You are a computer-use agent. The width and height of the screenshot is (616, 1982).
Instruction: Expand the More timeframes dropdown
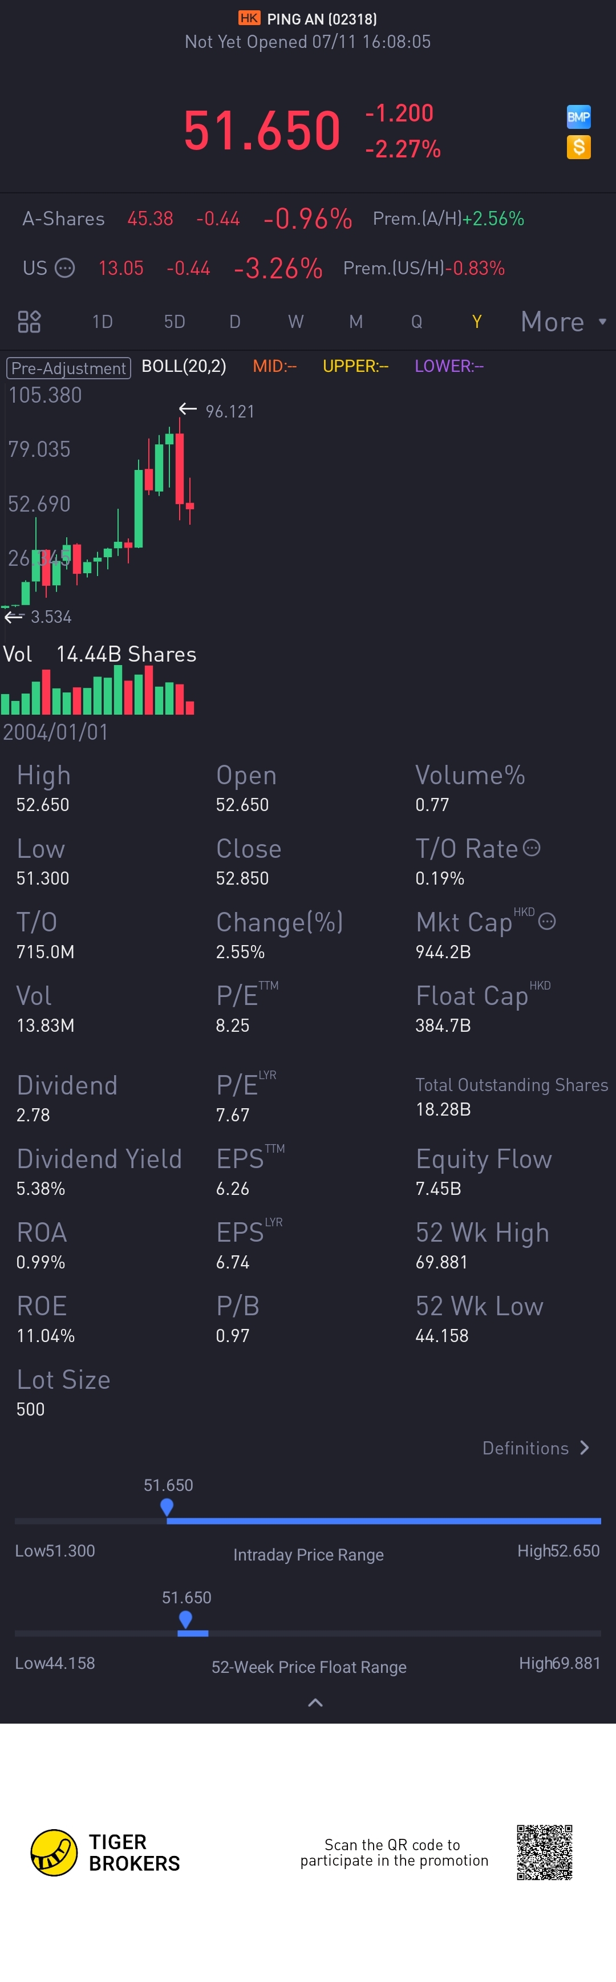click(563, 322)
